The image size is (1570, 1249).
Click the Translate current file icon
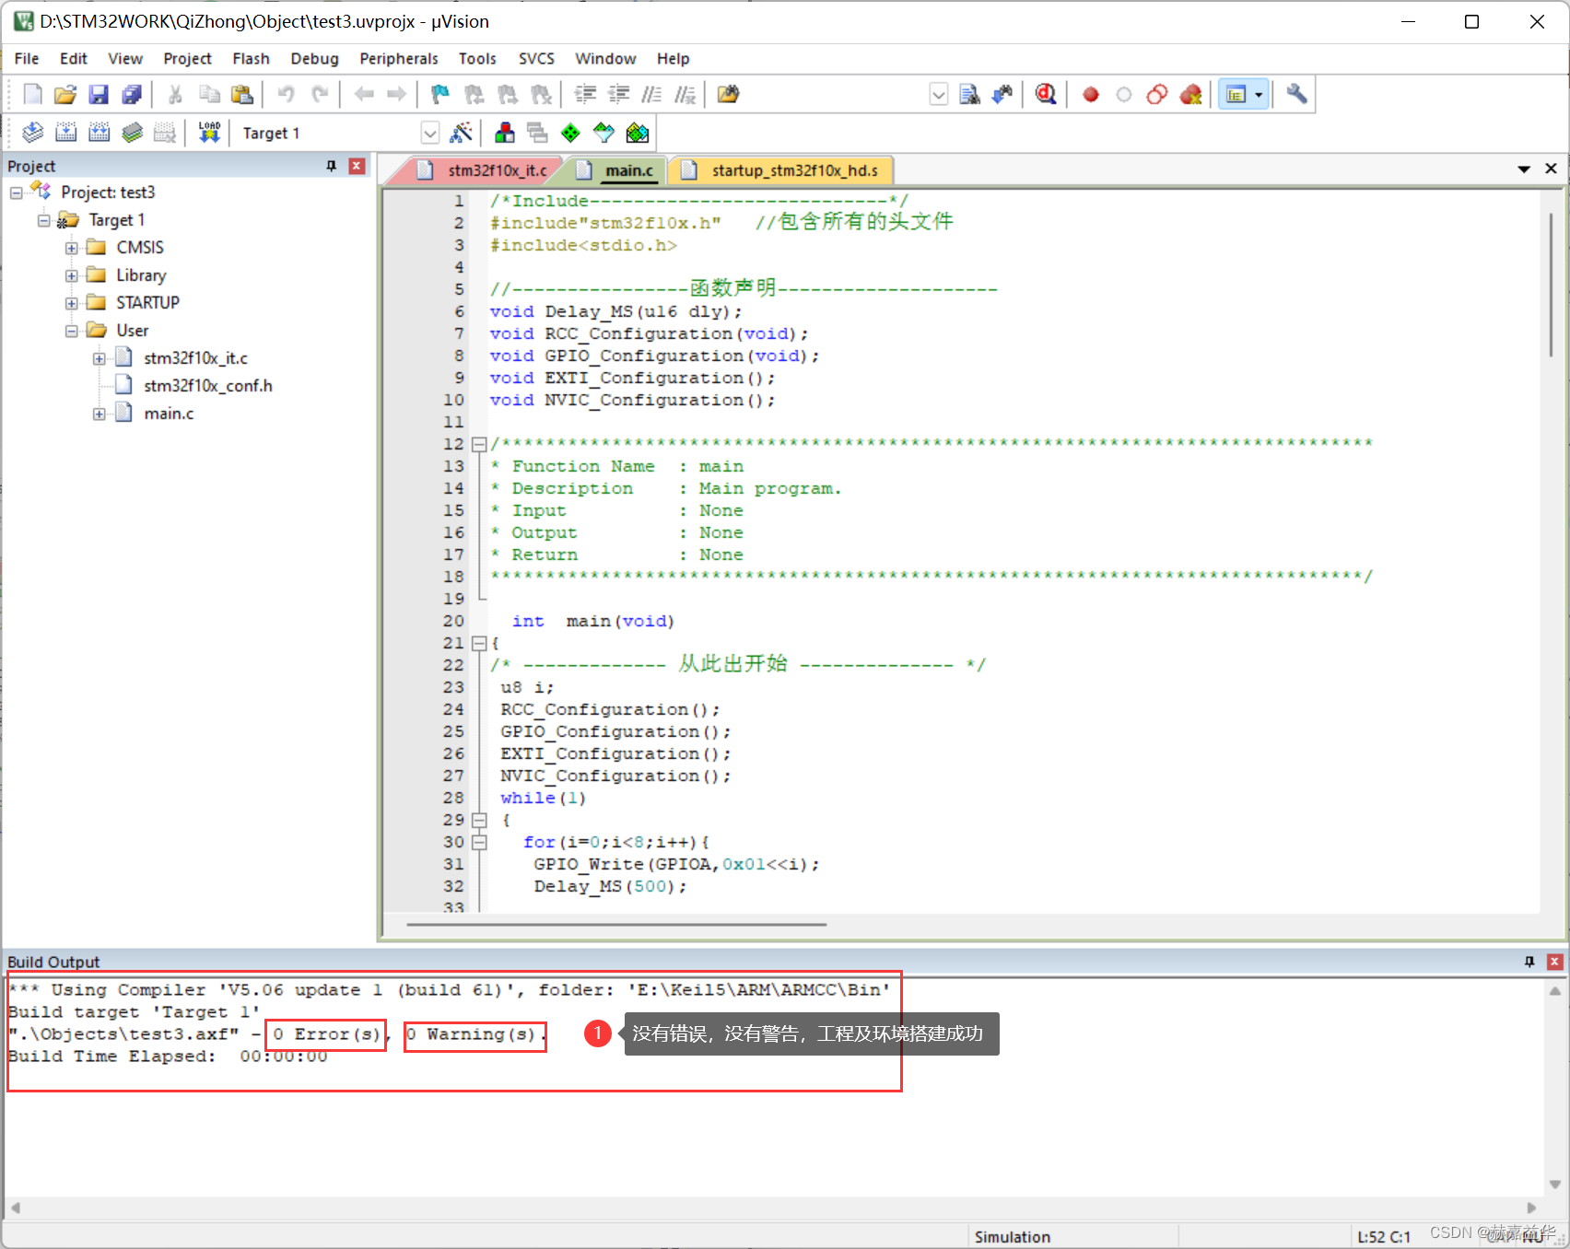pos(32,133)
